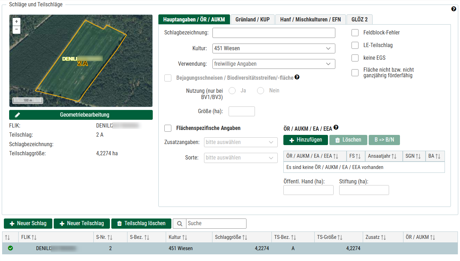Screen dimensions: 460x261
Task: Open the GLÖZ 2 tab
Action: tap(360, 19)
